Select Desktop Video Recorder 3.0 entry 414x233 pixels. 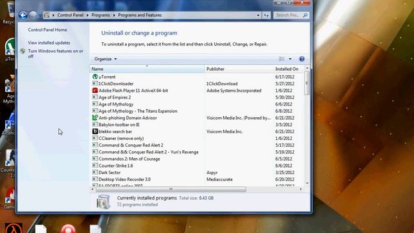[x=125, y=179]
